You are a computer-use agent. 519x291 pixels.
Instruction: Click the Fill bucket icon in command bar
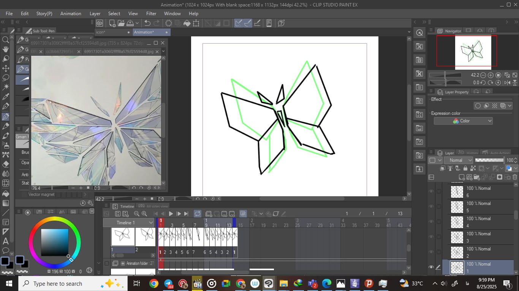click(187, 23)
